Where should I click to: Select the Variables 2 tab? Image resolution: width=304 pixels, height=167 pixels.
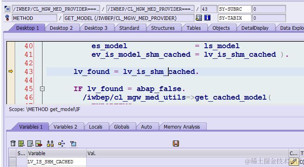(65, 127)
